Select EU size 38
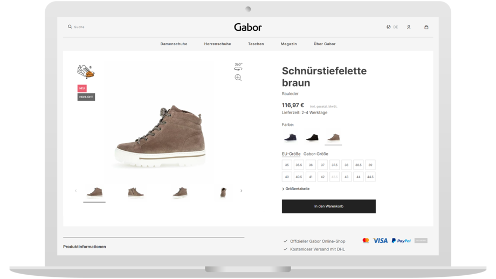 346,165
